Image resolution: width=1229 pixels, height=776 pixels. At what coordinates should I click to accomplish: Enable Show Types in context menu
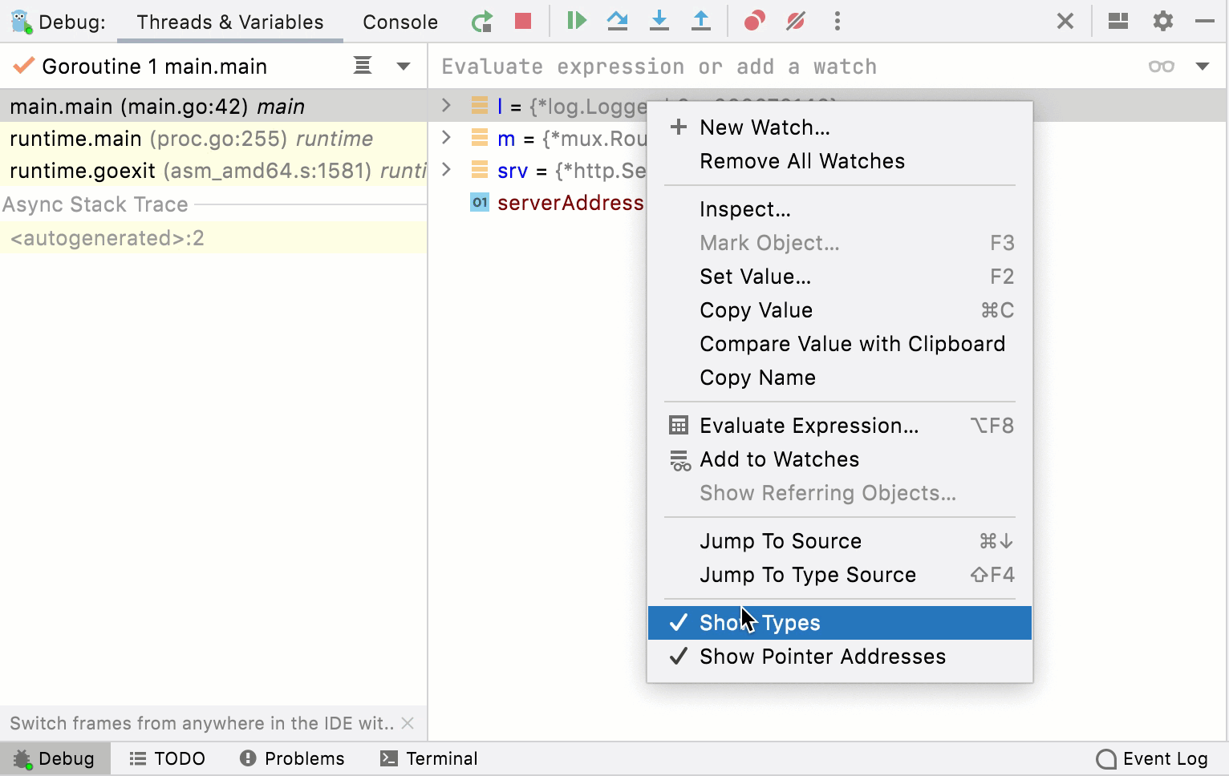761,622
